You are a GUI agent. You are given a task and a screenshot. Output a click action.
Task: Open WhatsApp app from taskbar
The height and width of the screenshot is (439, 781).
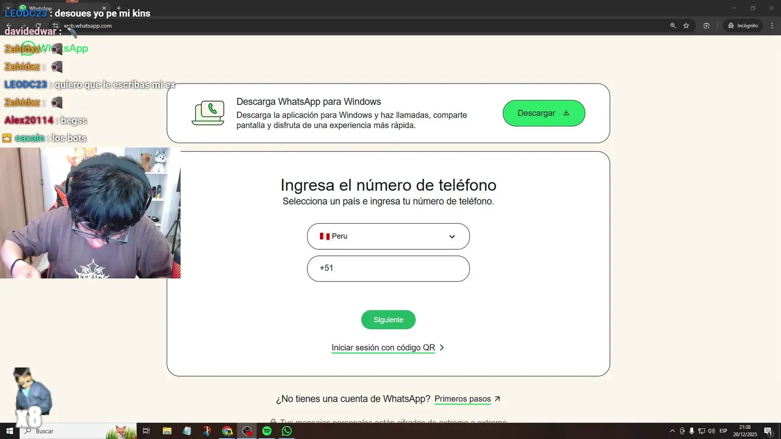click(x=287, y=430)
